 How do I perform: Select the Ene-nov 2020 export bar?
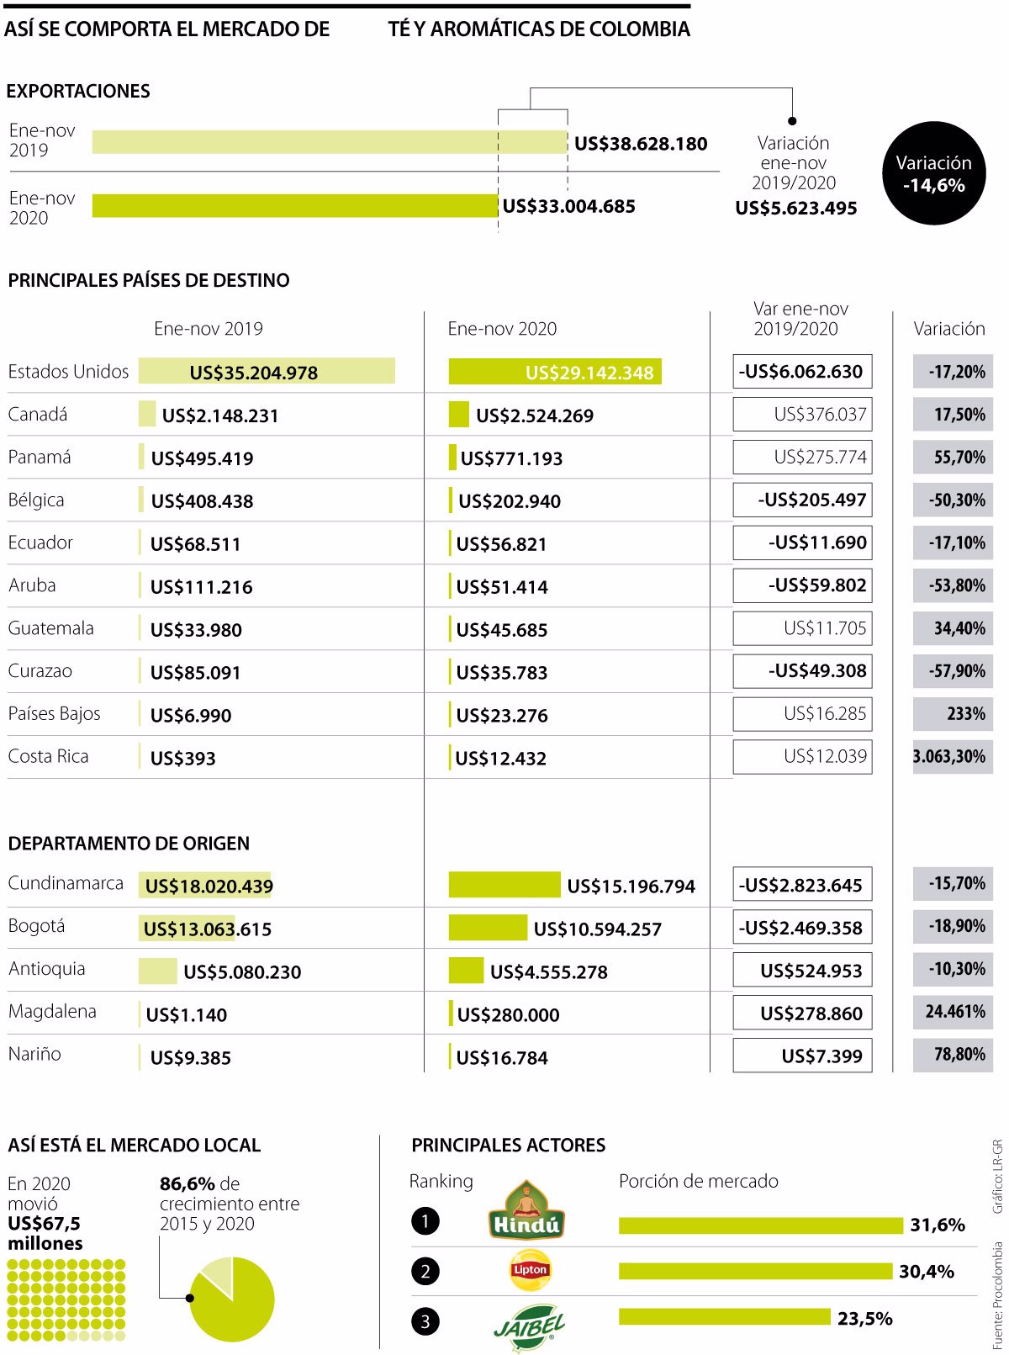point(295,206)
